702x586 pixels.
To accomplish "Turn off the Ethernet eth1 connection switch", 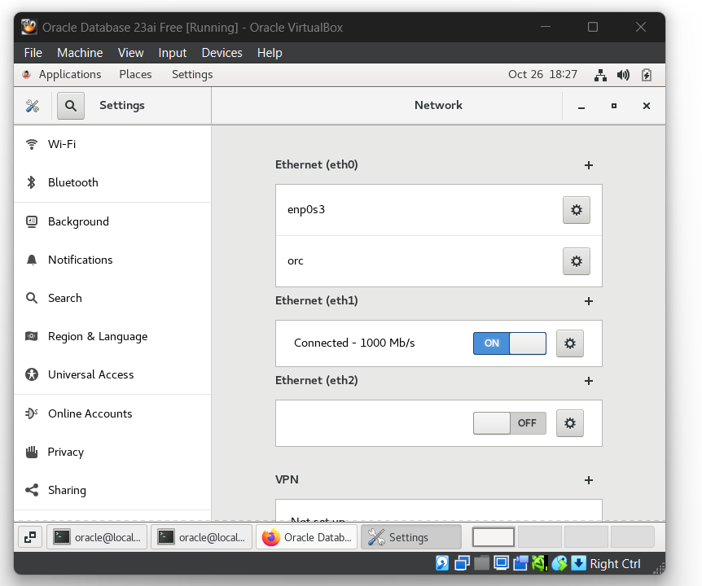I will pos(509,343).
